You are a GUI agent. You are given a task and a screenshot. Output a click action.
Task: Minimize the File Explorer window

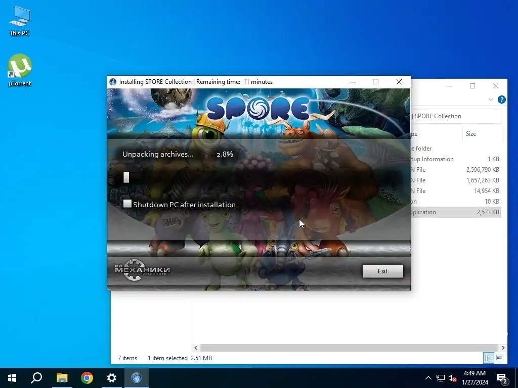(450, 86)
